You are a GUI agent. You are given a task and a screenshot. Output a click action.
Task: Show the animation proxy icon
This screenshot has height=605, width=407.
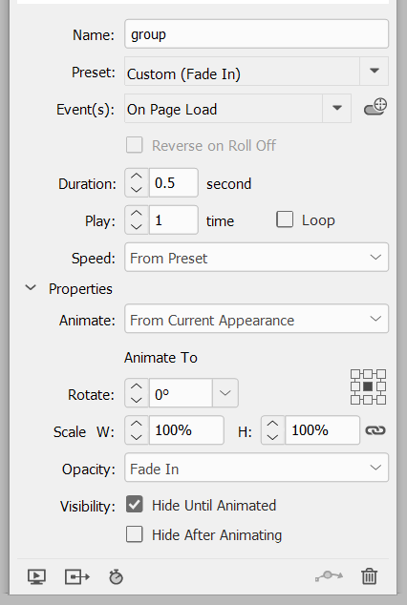(x=77, y=576)
